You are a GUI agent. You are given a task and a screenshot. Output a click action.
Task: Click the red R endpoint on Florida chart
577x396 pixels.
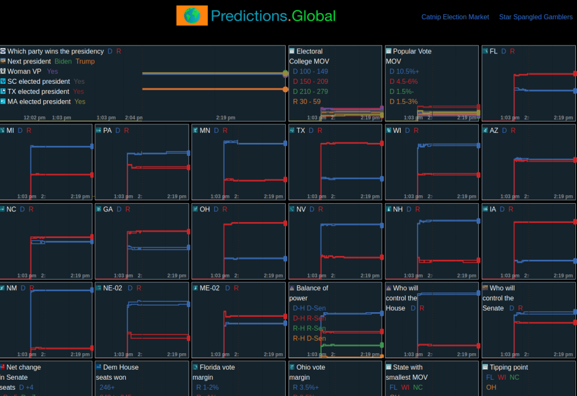coord(575,74)
